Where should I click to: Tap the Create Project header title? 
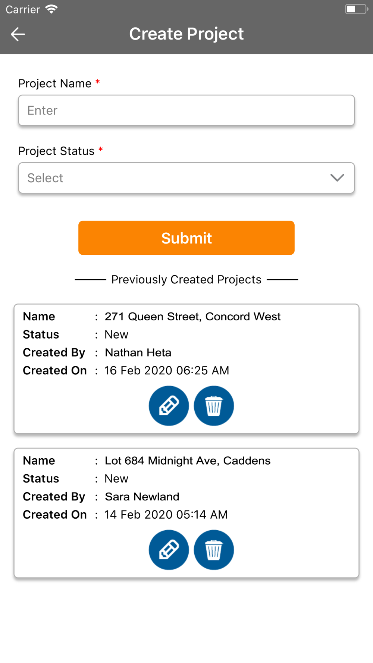[186, 34]
